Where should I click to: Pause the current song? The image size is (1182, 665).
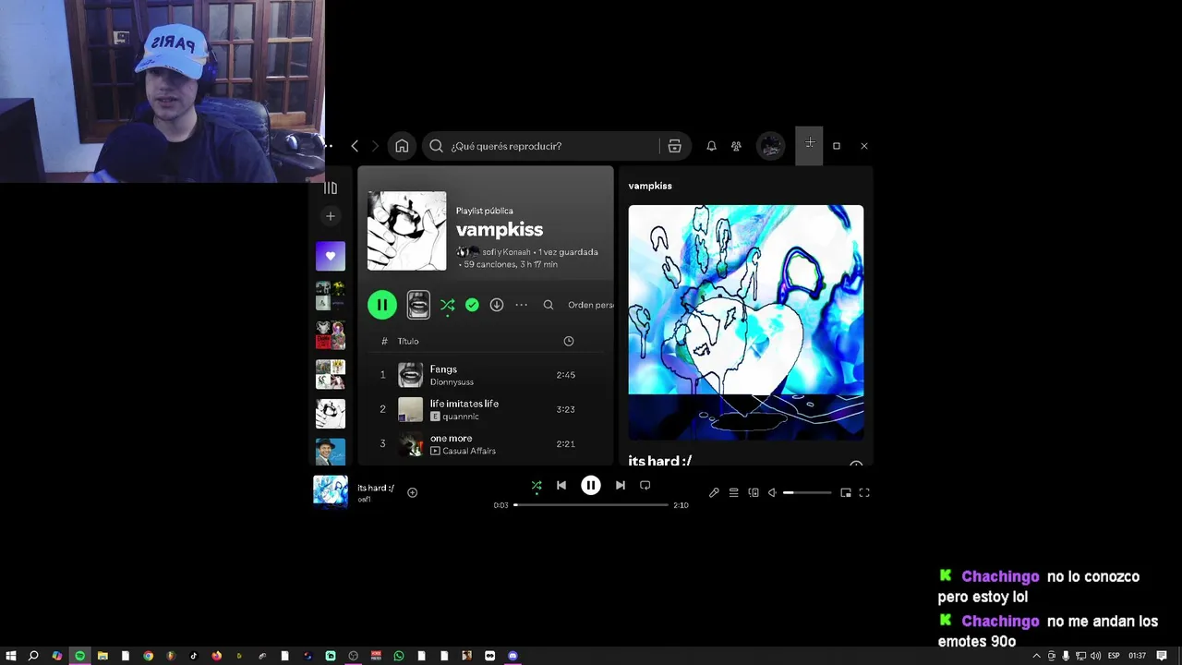[x=591, y=485]
